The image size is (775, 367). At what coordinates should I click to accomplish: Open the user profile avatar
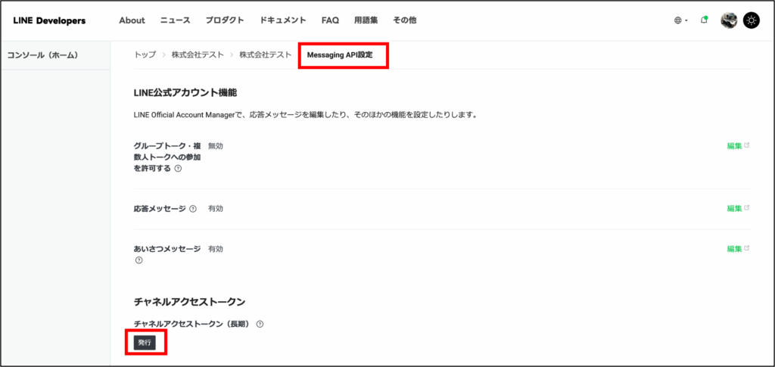click(x=729, y=20)
